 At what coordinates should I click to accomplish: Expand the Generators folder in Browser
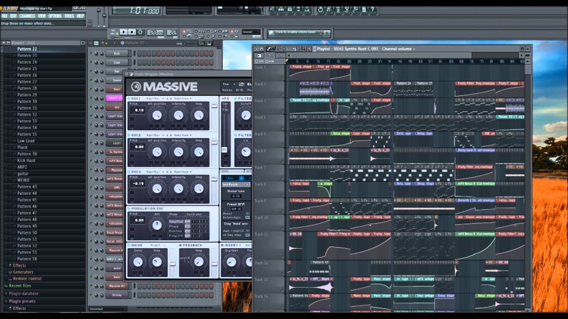coord(23,272)
